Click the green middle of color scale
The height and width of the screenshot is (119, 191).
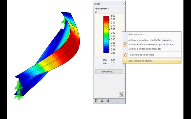(x=106, y=34)
